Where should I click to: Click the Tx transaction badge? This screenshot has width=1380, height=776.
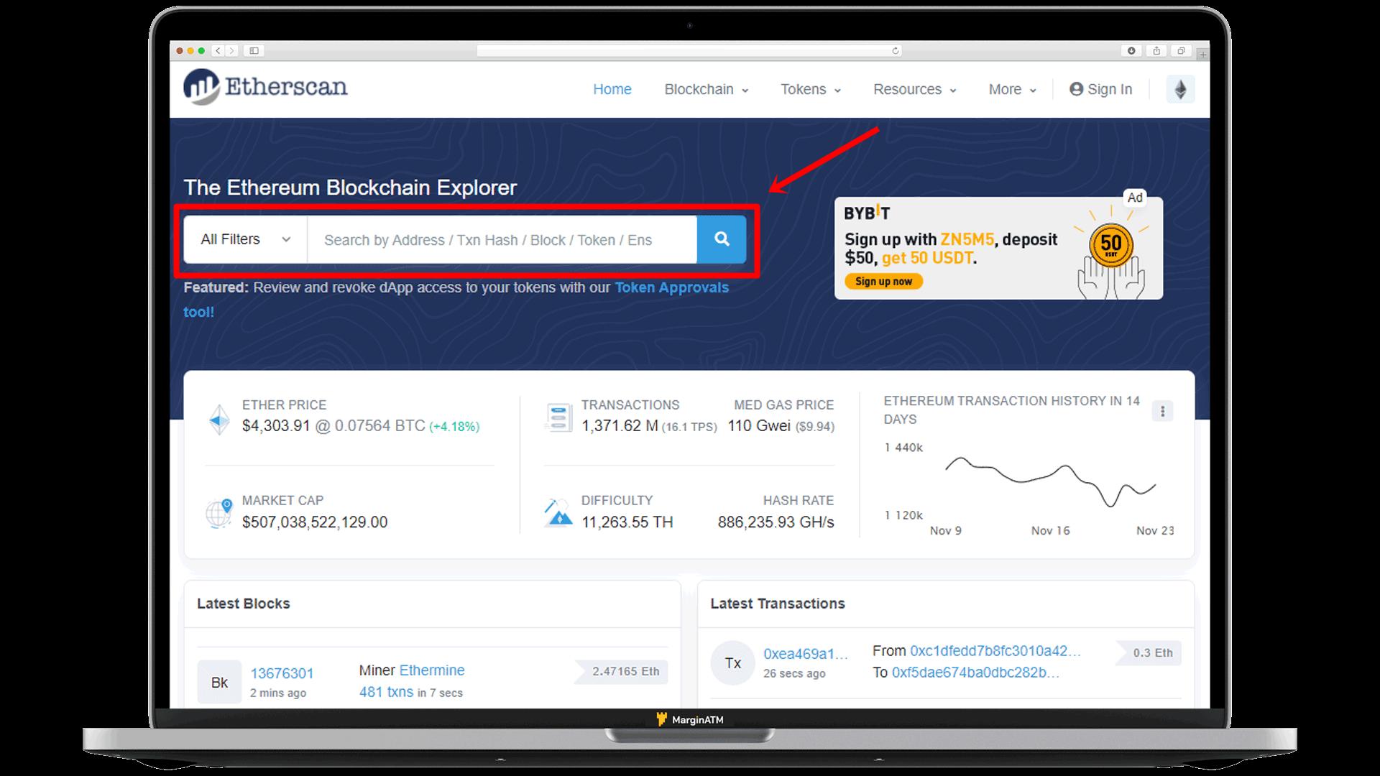(732, 662)
